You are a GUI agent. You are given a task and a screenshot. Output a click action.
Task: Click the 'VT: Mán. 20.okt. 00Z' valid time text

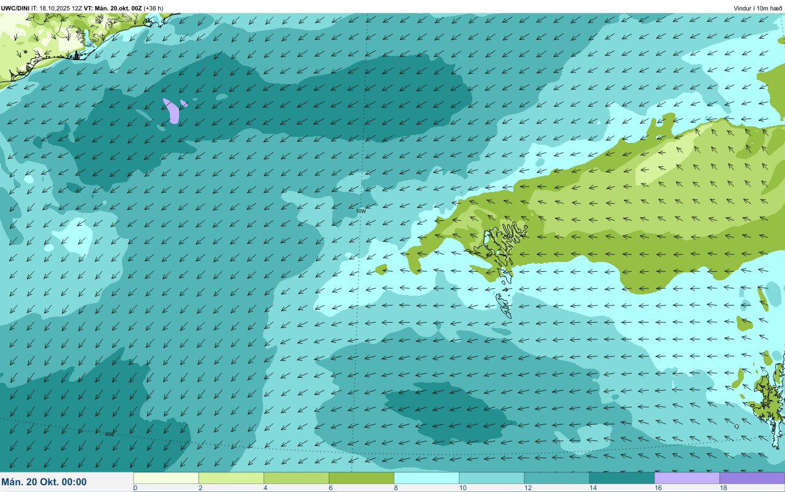point(113,8)
